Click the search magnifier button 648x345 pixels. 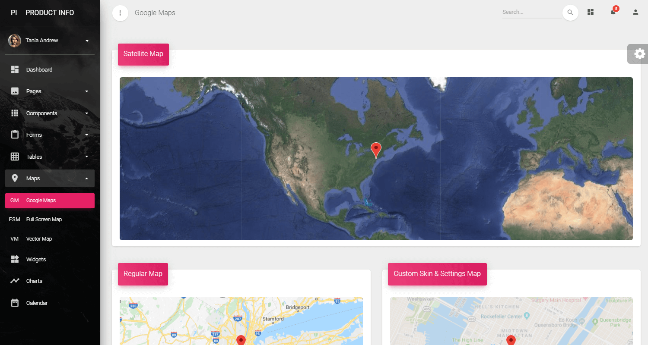(570, 13)
